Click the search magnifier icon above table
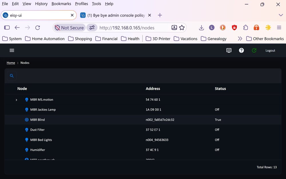The image size is (286, 179). tap(12, 76)
